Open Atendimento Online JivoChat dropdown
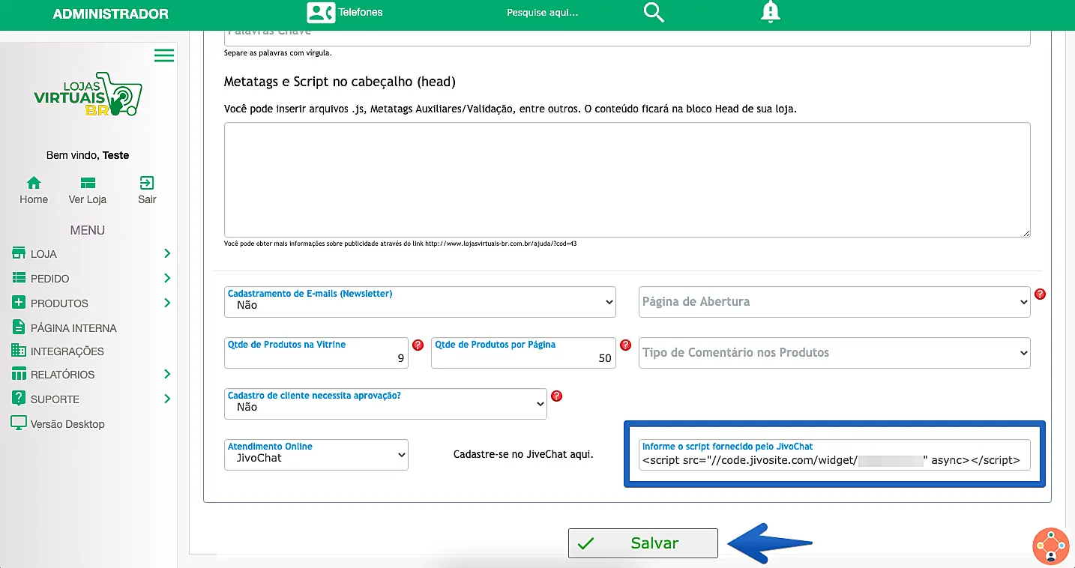1075x568 pixels. [316, 454]
